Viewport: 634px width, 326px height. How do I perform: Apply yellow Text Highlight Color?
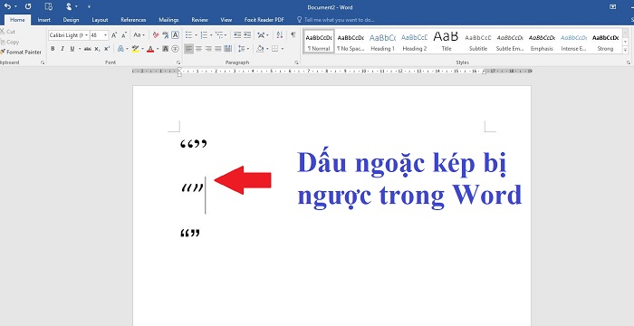click(x=135, y=49)
